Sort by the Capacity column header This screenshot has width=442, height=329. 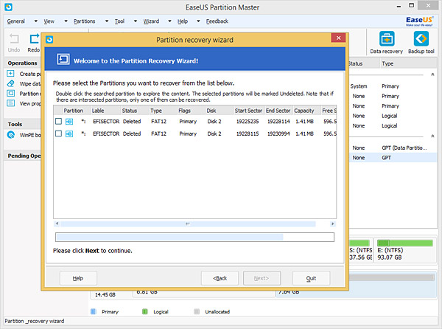click(306, 111)
